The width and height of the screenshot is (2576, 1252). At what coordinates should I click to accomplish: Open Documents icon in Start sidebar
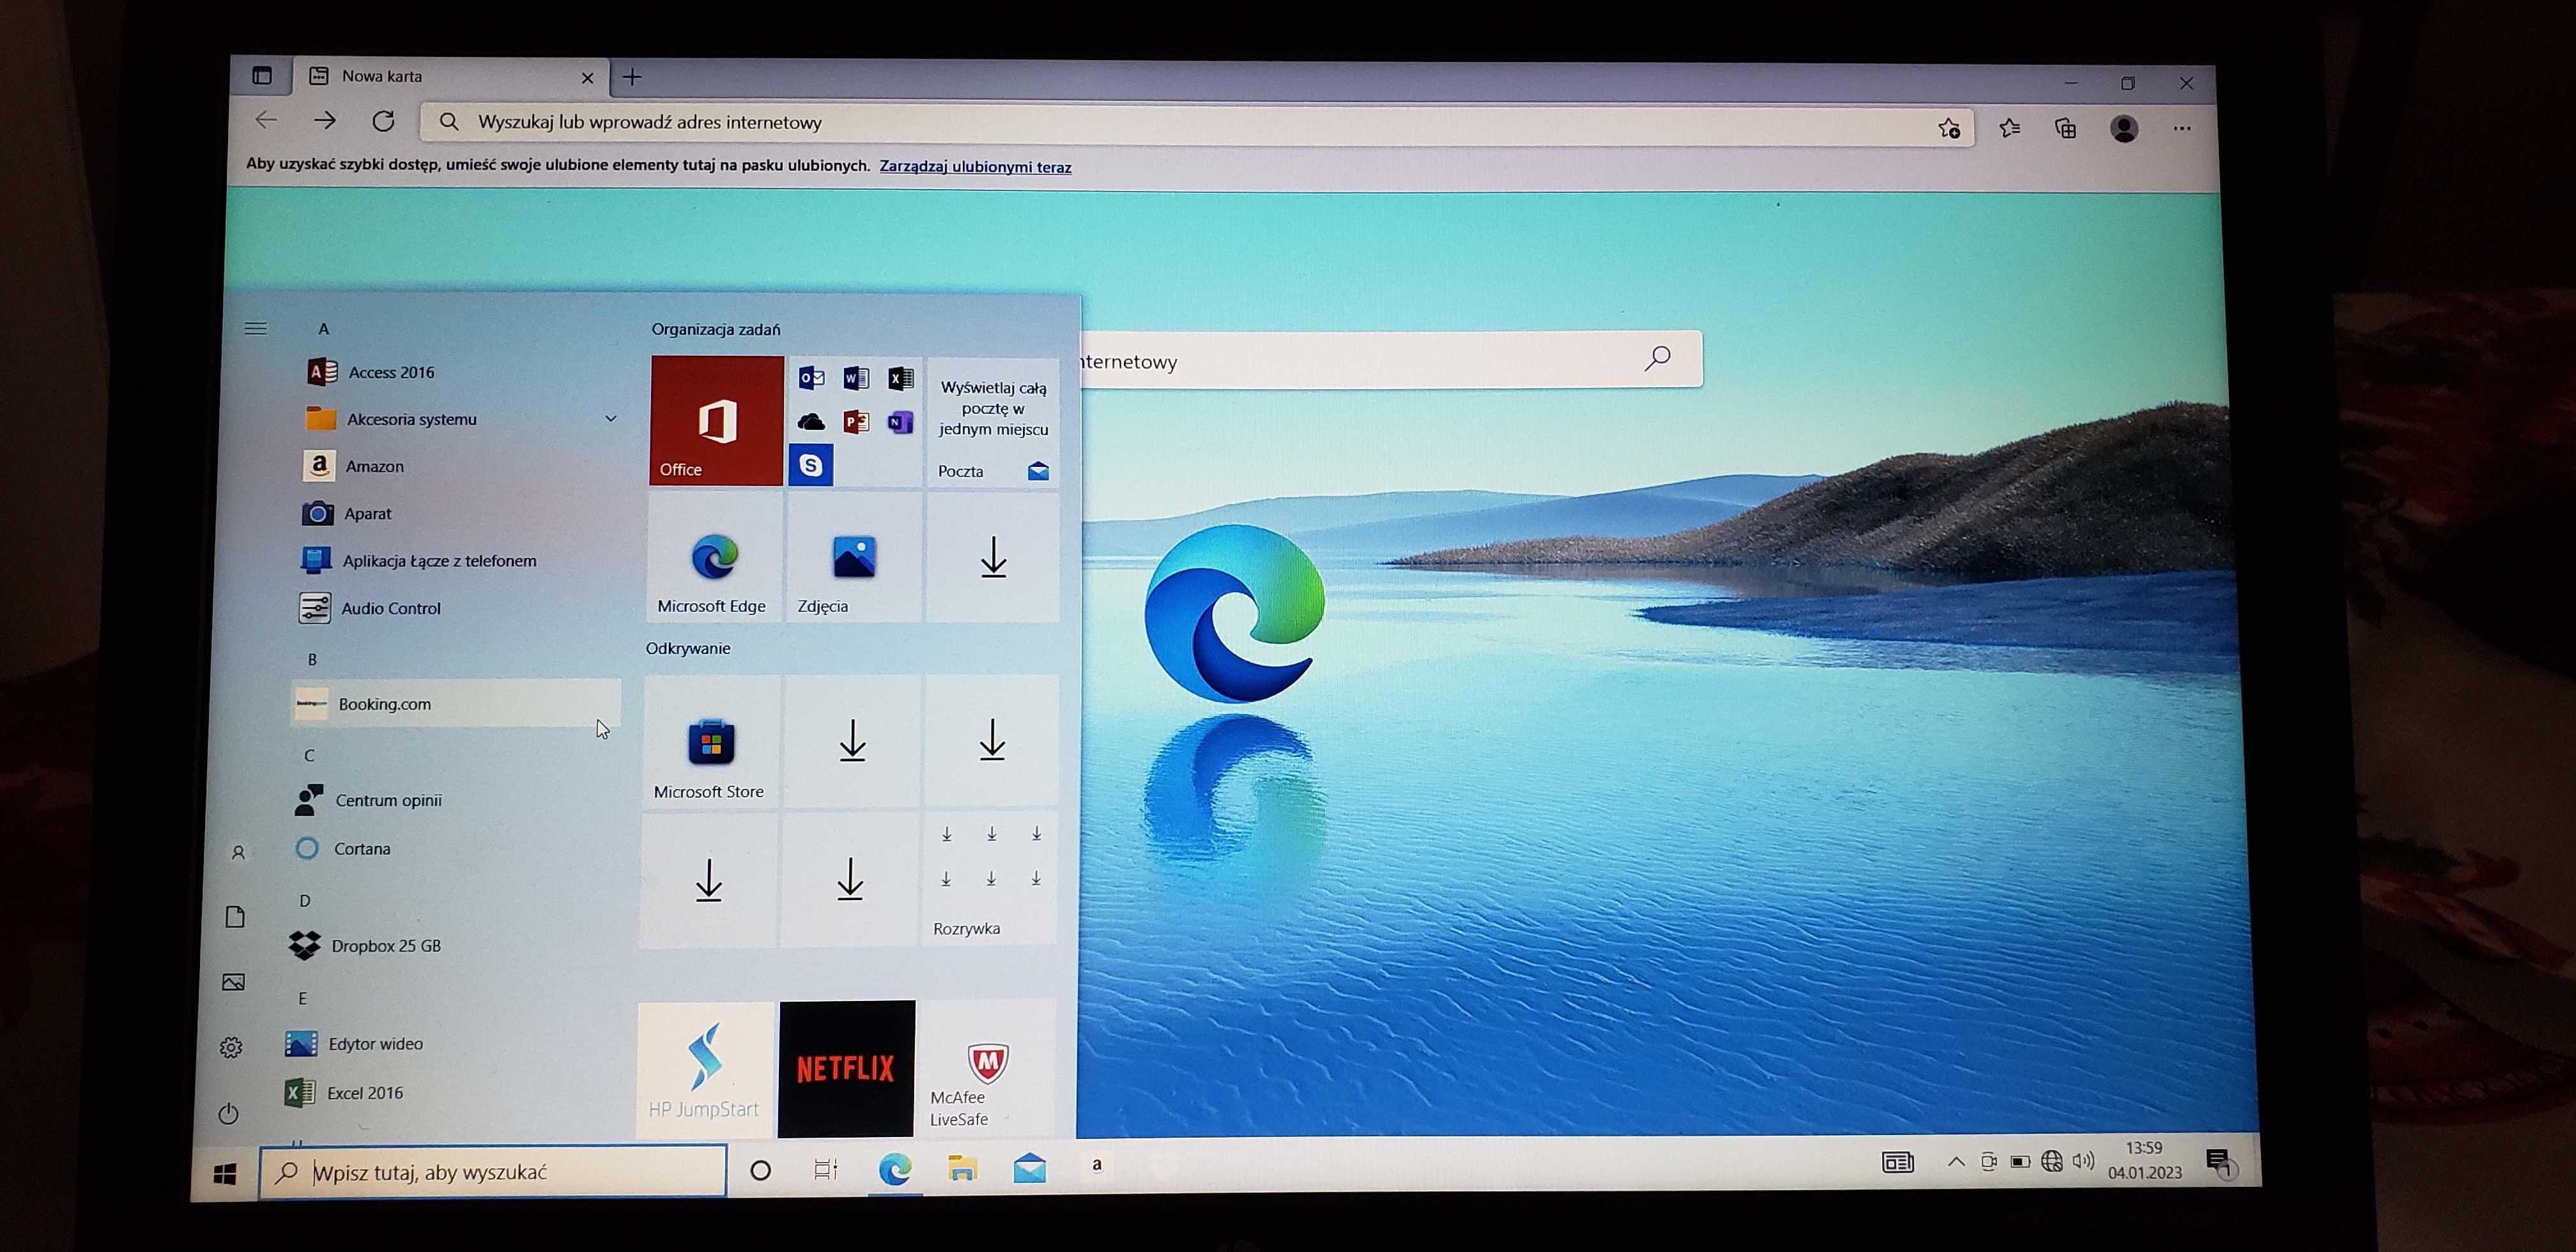[235, 917]
